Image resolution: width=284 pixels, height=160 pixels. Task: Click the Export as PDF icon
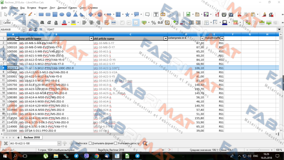217,14
